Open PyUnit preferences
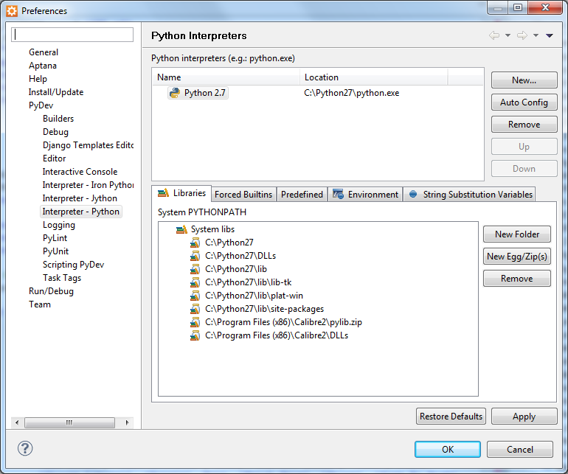Viewport: 568px width, 474px height. (56, 251)
